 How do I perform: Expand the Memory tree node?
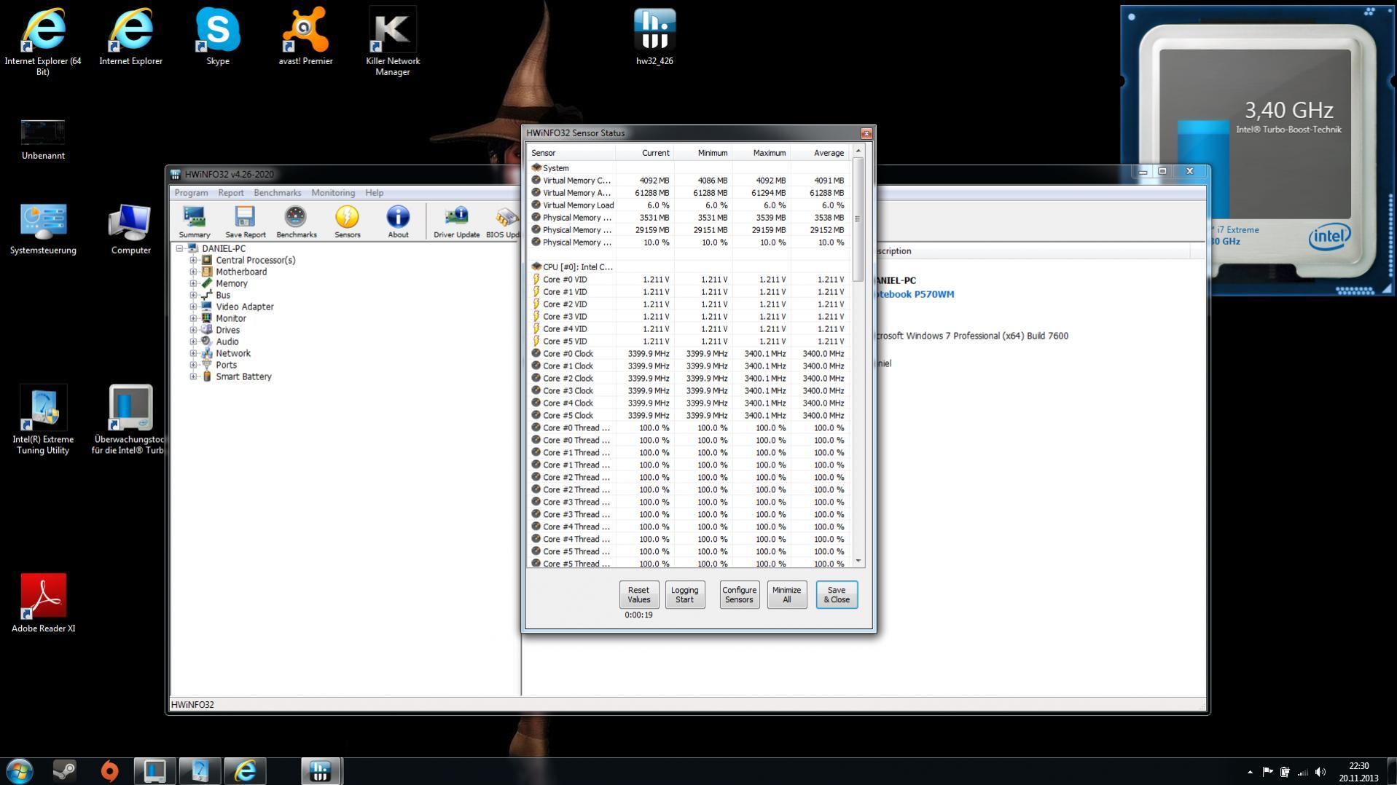tap(193, 283)
